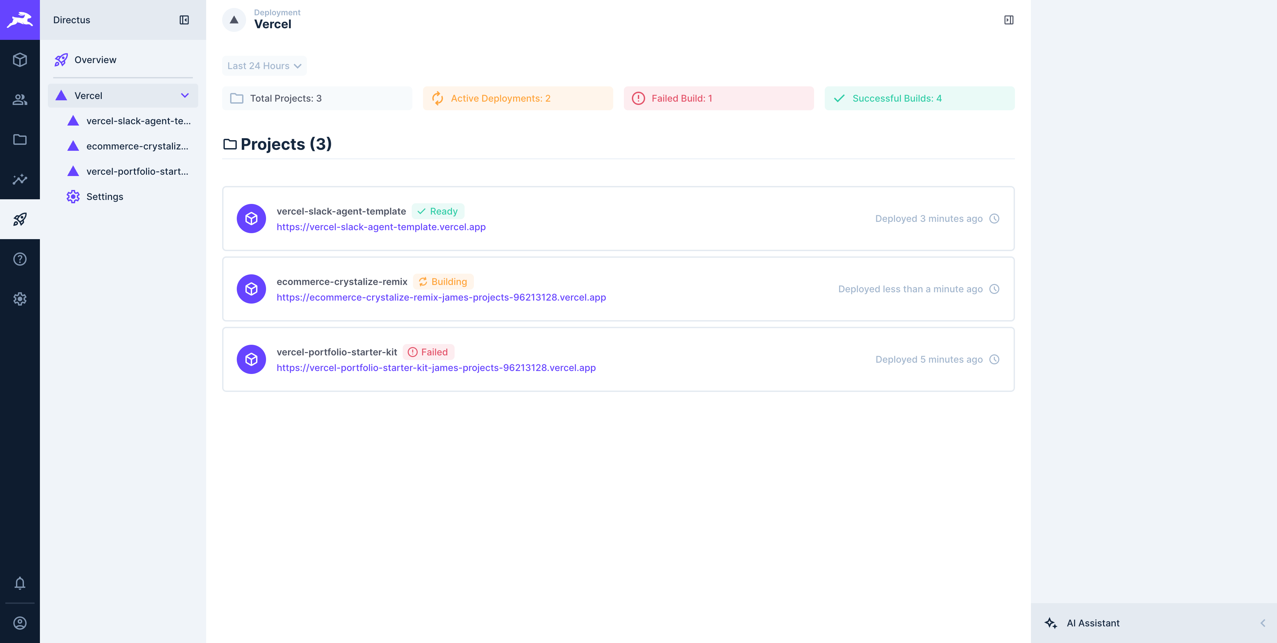Select Overview in navigation
This screenshot has height=643, width=1277.
[x=95, y=60]
